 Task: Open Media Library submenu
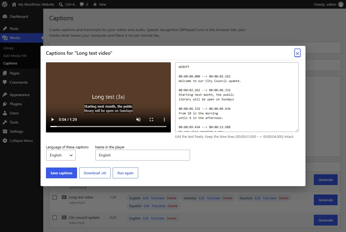[x=8, y=48]
